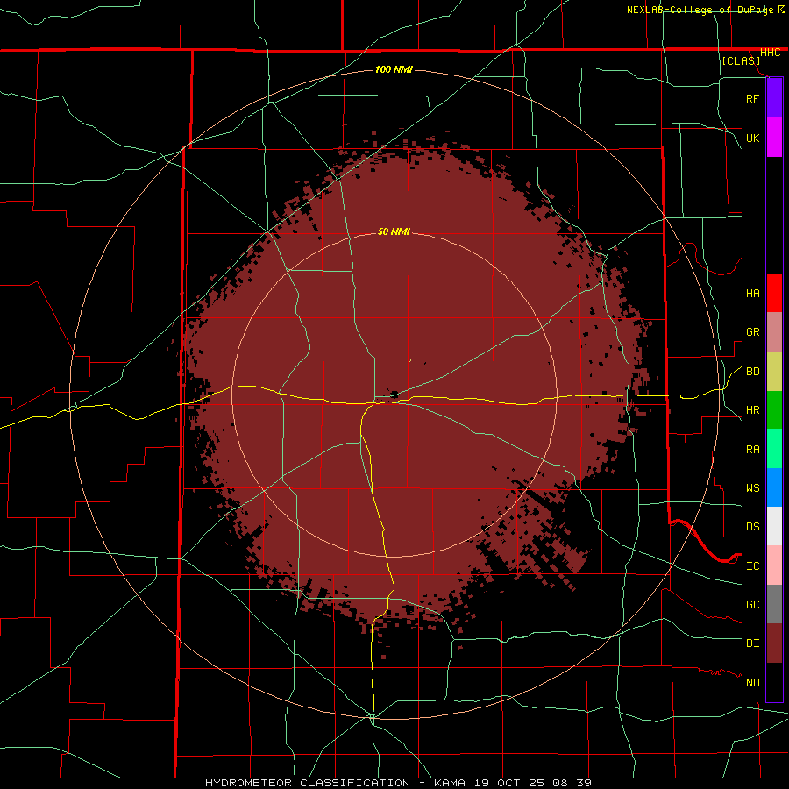Image resolution: width=789 pixels, height=789 pixels.
Task: Select the GR pink legend swatch
Action: (x=774, y=332)
